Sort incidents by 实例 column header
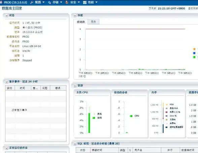 [10, 88]
